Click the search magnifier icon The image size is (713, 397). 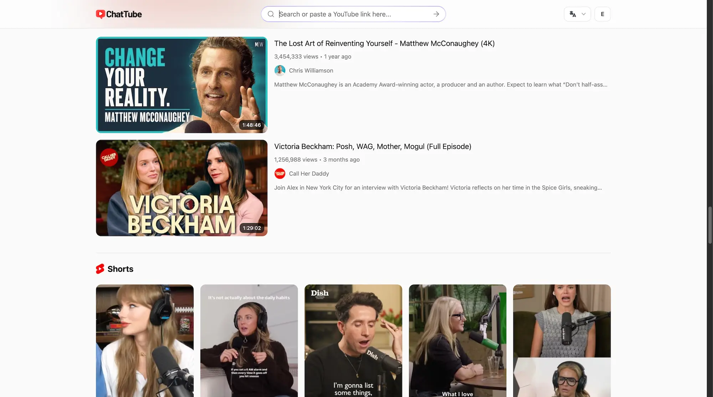coord(271,14)
